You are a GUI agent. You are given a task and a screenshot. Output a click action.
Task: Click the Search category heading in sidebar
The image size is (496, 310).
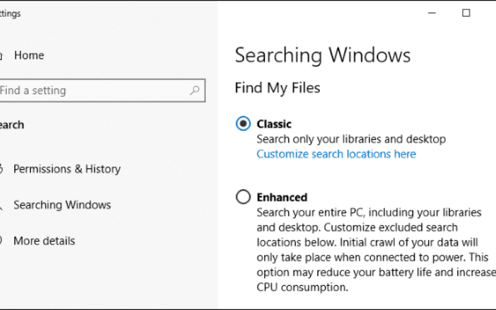[12, 125]
